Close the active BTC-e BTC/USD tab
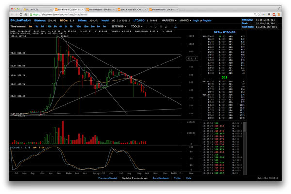 (x=82, y=10)
